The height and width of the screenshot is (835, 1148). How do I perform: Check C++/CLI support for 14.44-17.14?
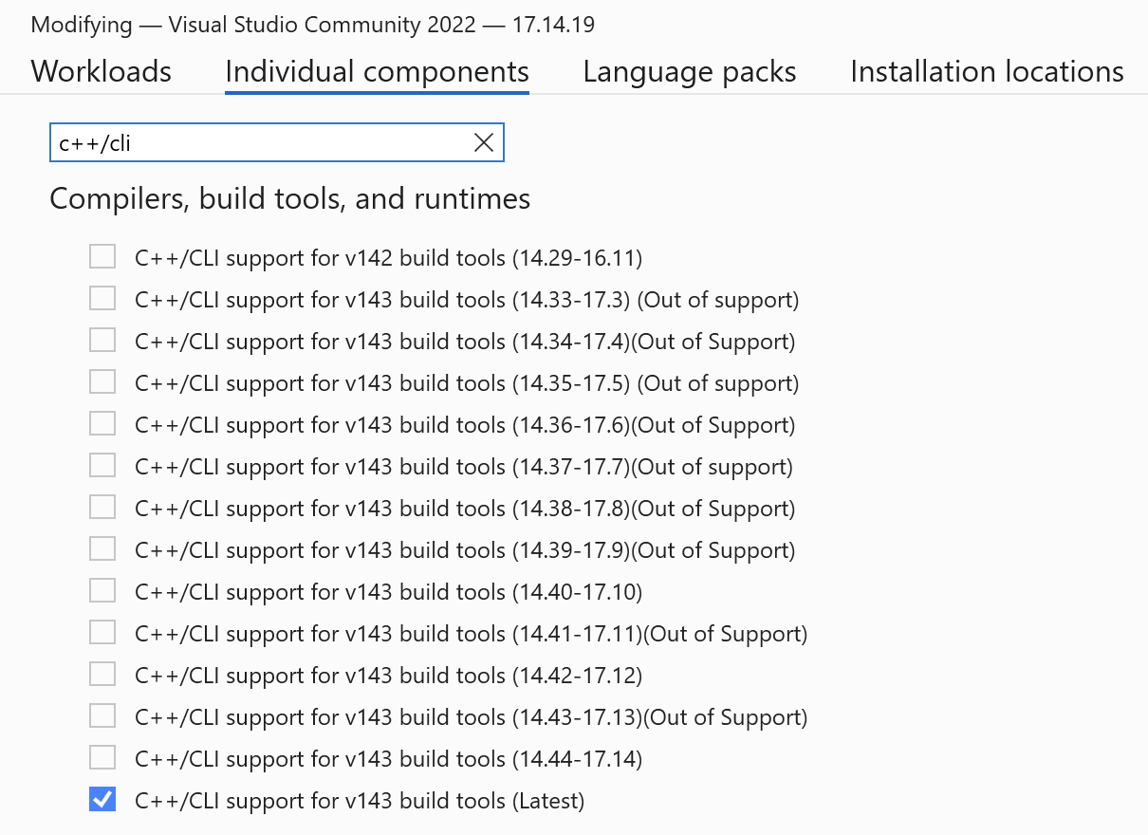(x=102, y=756)
